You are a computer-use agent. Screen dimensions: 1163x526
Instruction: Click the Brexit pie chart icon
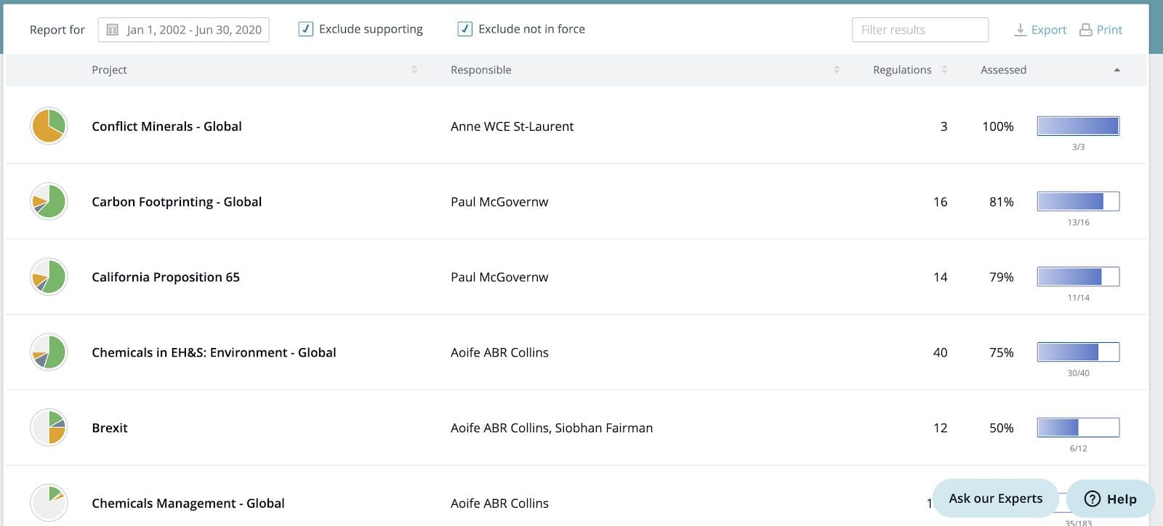pyautogui.click(x=49, y=428)
